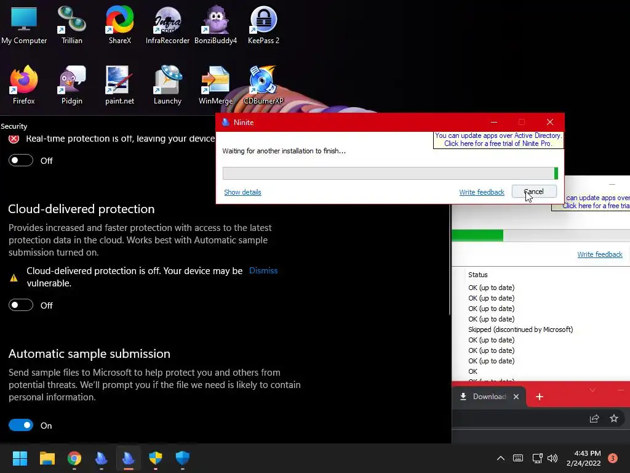Click the active Ninite taskbar icon
Image resolution: width=630 pixels, height=473 pixels.
[x=128, y=458]
